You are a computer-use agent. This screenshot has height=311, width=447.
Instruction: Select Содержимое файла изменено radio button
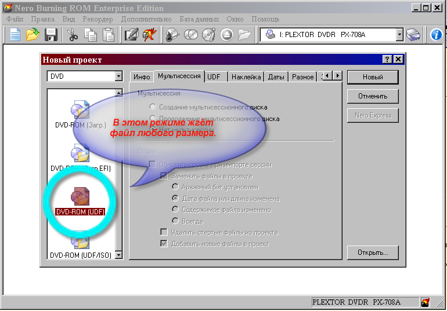[x=175, y=210]
